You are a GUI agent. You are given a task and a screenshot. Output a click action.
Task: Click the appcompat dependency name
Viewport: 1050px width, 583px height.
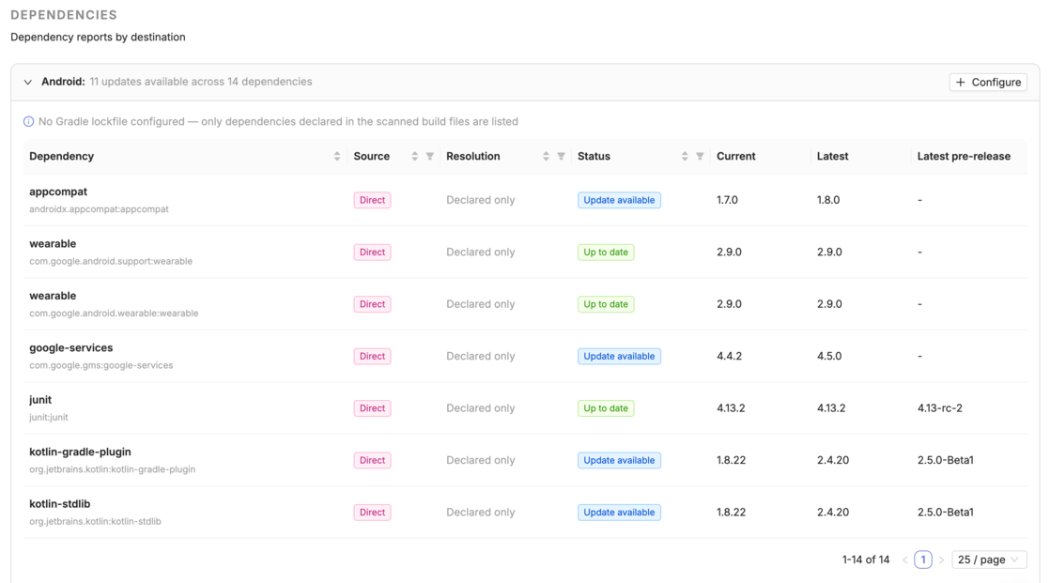click(58, 192)
